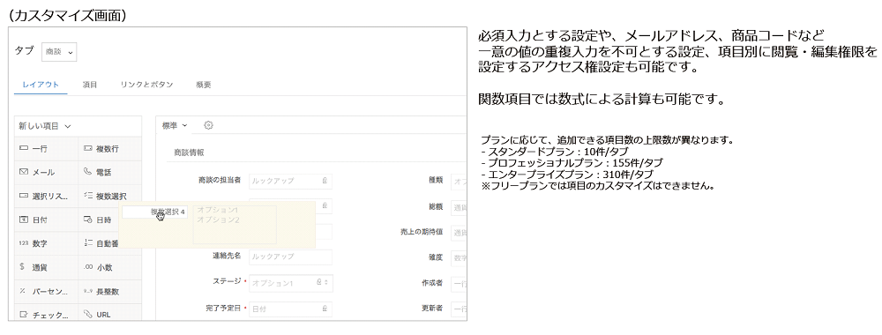Open layout settings gear icon
This screenshot has width=882, height=335.
[x=208, y=125]
